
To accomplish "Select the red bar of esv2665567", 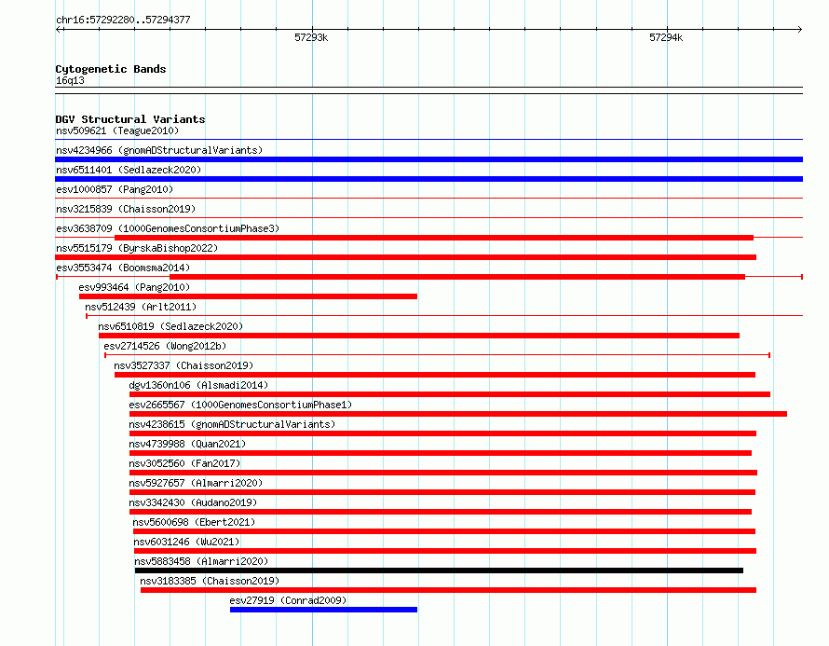I will [458, 414].
